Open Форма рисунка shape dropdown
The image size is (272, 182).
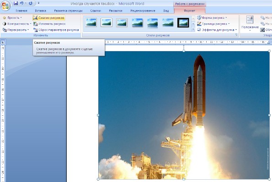point(212,18)
